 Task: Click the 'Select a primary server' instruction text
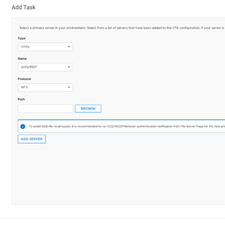tap(122, 28)
